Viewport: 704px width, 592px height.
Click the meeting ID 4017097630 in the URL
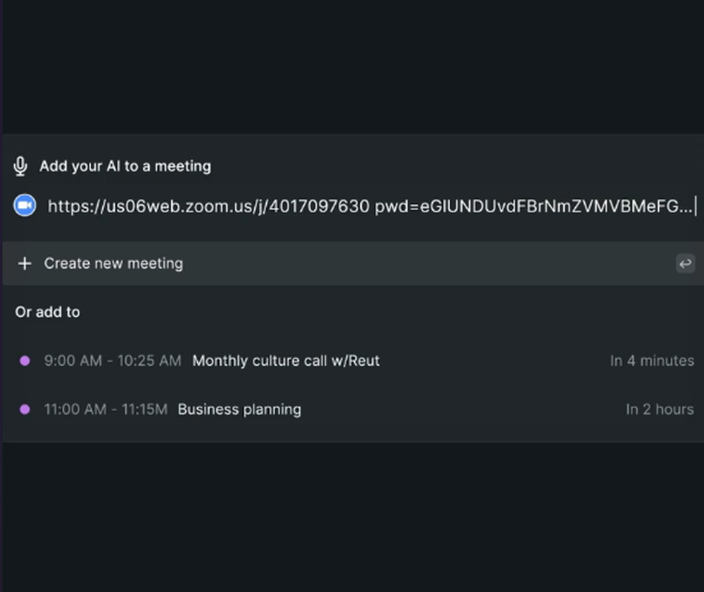[x=329, y=206]
